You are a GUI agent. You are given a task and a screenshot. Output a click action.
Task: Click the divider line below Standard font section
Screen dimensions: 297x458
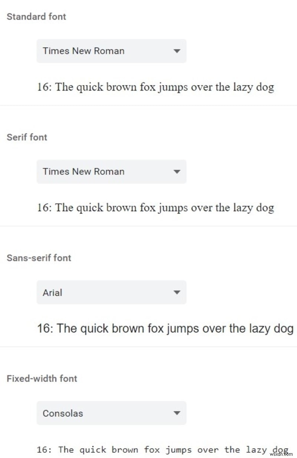point(148,105)
